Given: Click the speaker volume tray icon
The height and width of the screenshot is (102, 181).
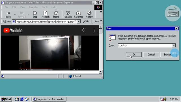Looking at the screenshot, I should [165, 99].
